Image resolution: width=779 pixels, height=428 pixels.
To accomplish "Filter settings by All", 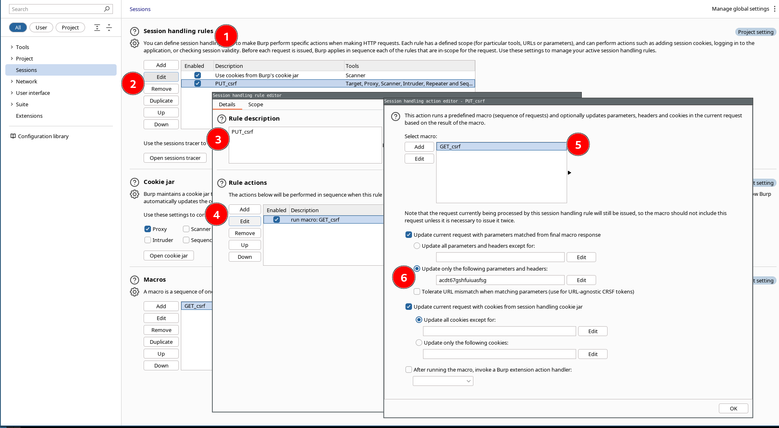I will pyautogui.click(x=18, y=27).
